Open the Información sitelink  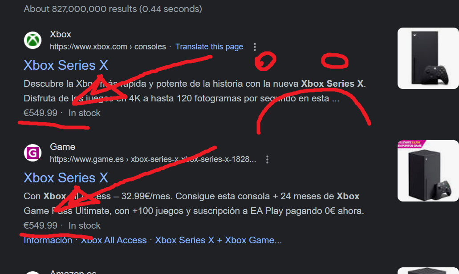(48, 240)
